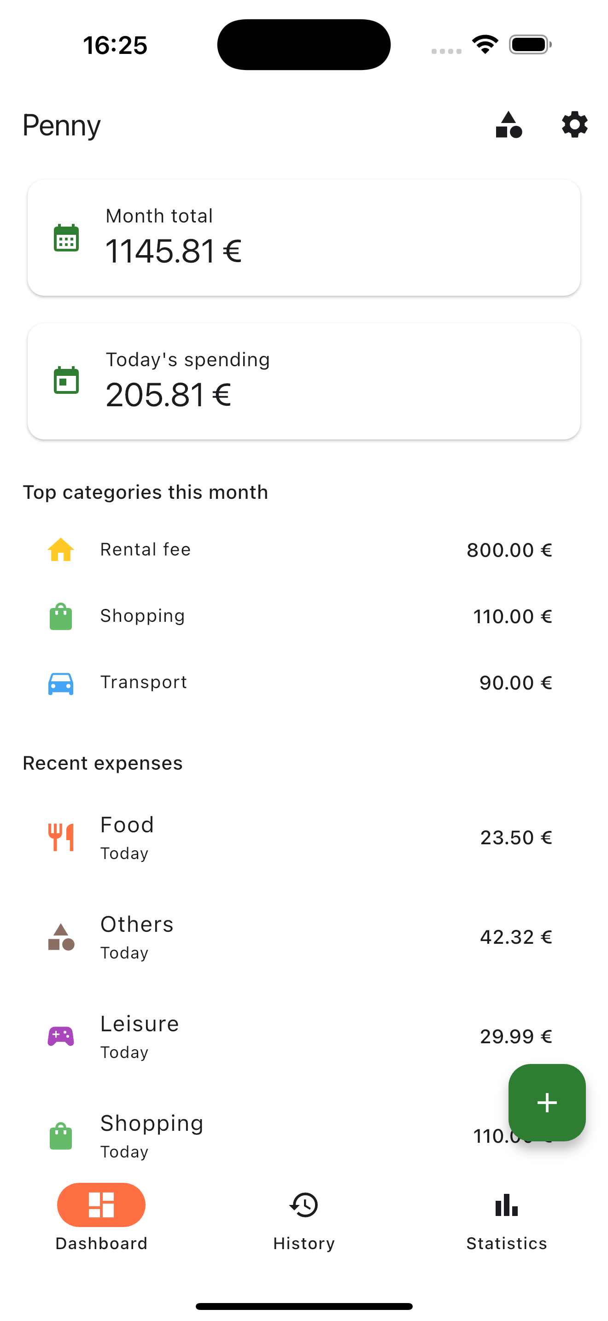Open the Food 23.50 € expense
Screen dimensions: 608x1321
[304, 837]
